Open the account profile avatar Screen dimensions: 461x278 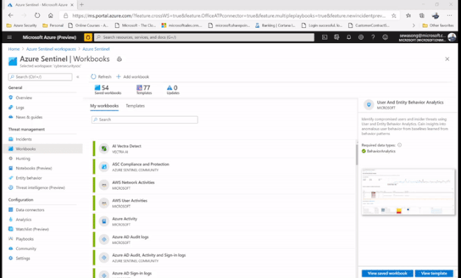pos(451,38)
